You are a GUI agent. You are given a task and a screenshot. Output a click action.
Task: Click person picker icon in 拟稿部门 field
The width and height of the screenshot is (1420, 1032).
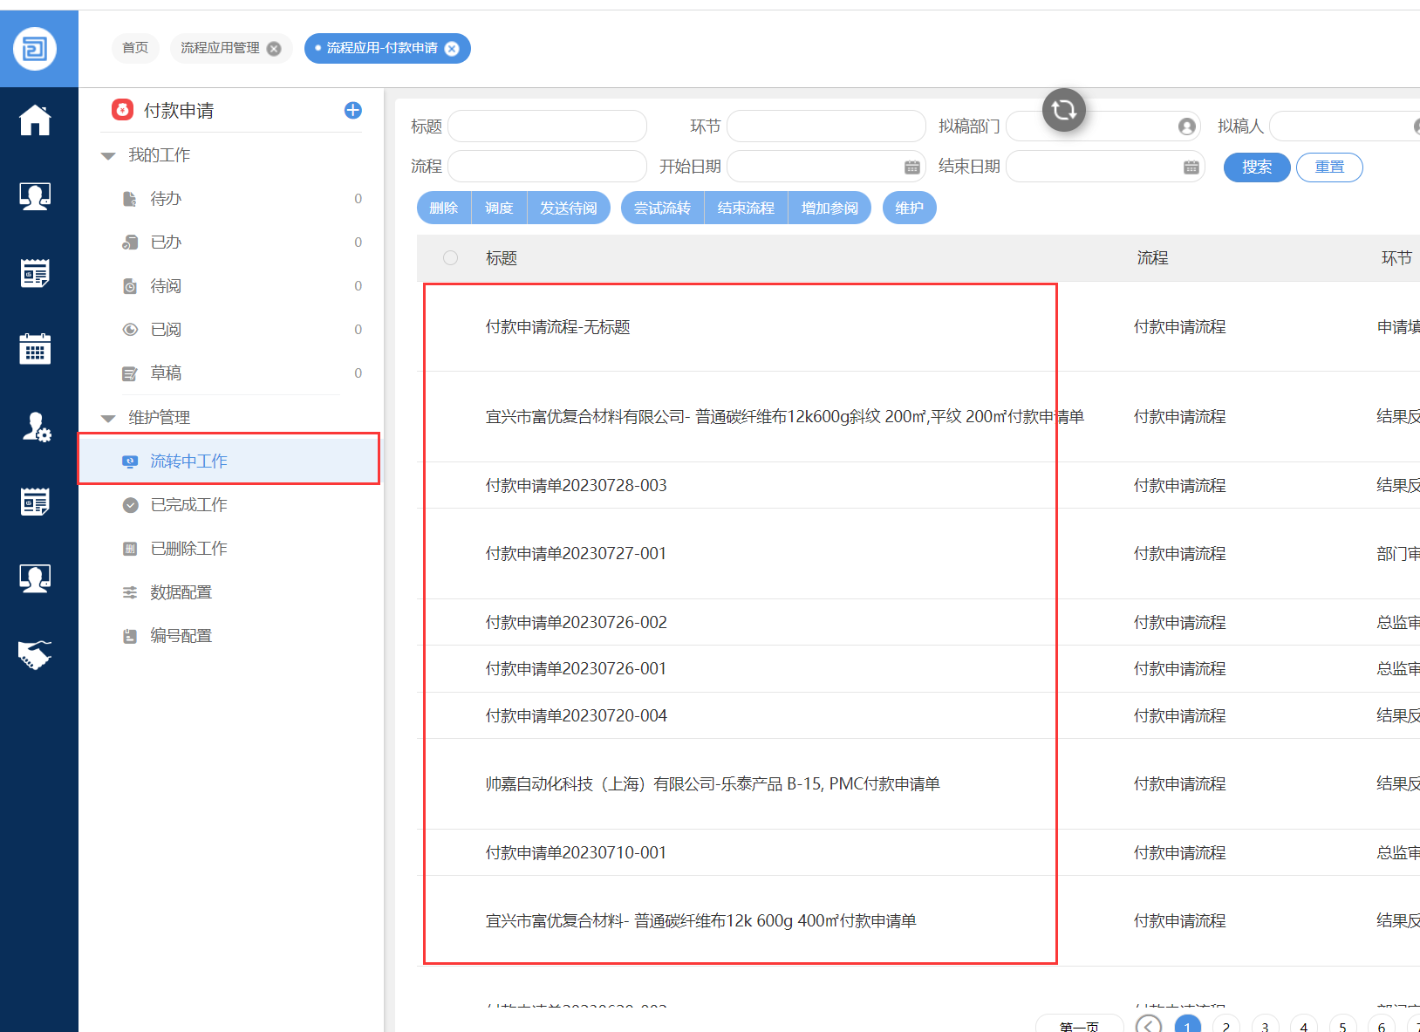[x=1186, y=126]
